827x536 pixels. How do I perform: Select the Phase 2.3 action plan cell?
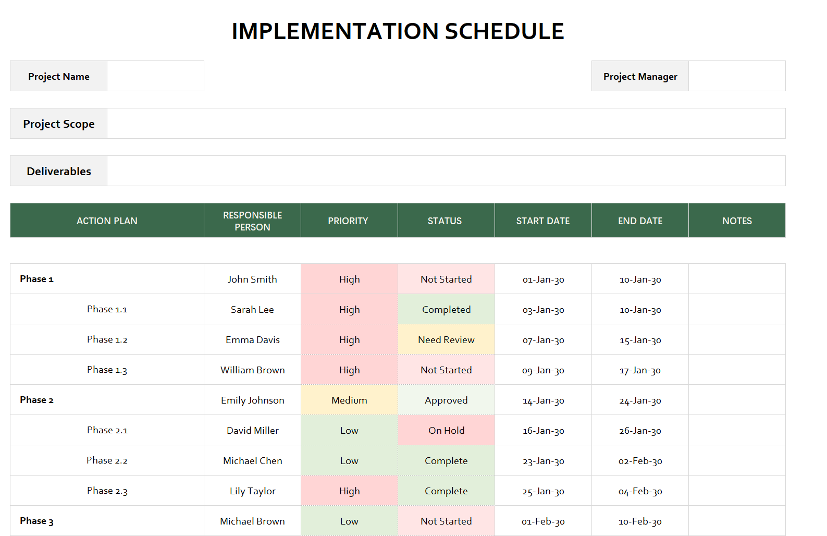click(x=107, y=491)
